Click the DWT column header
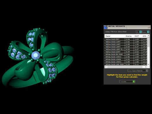The height and width of the screenshot is (114, 152). (x=138, y=36)
